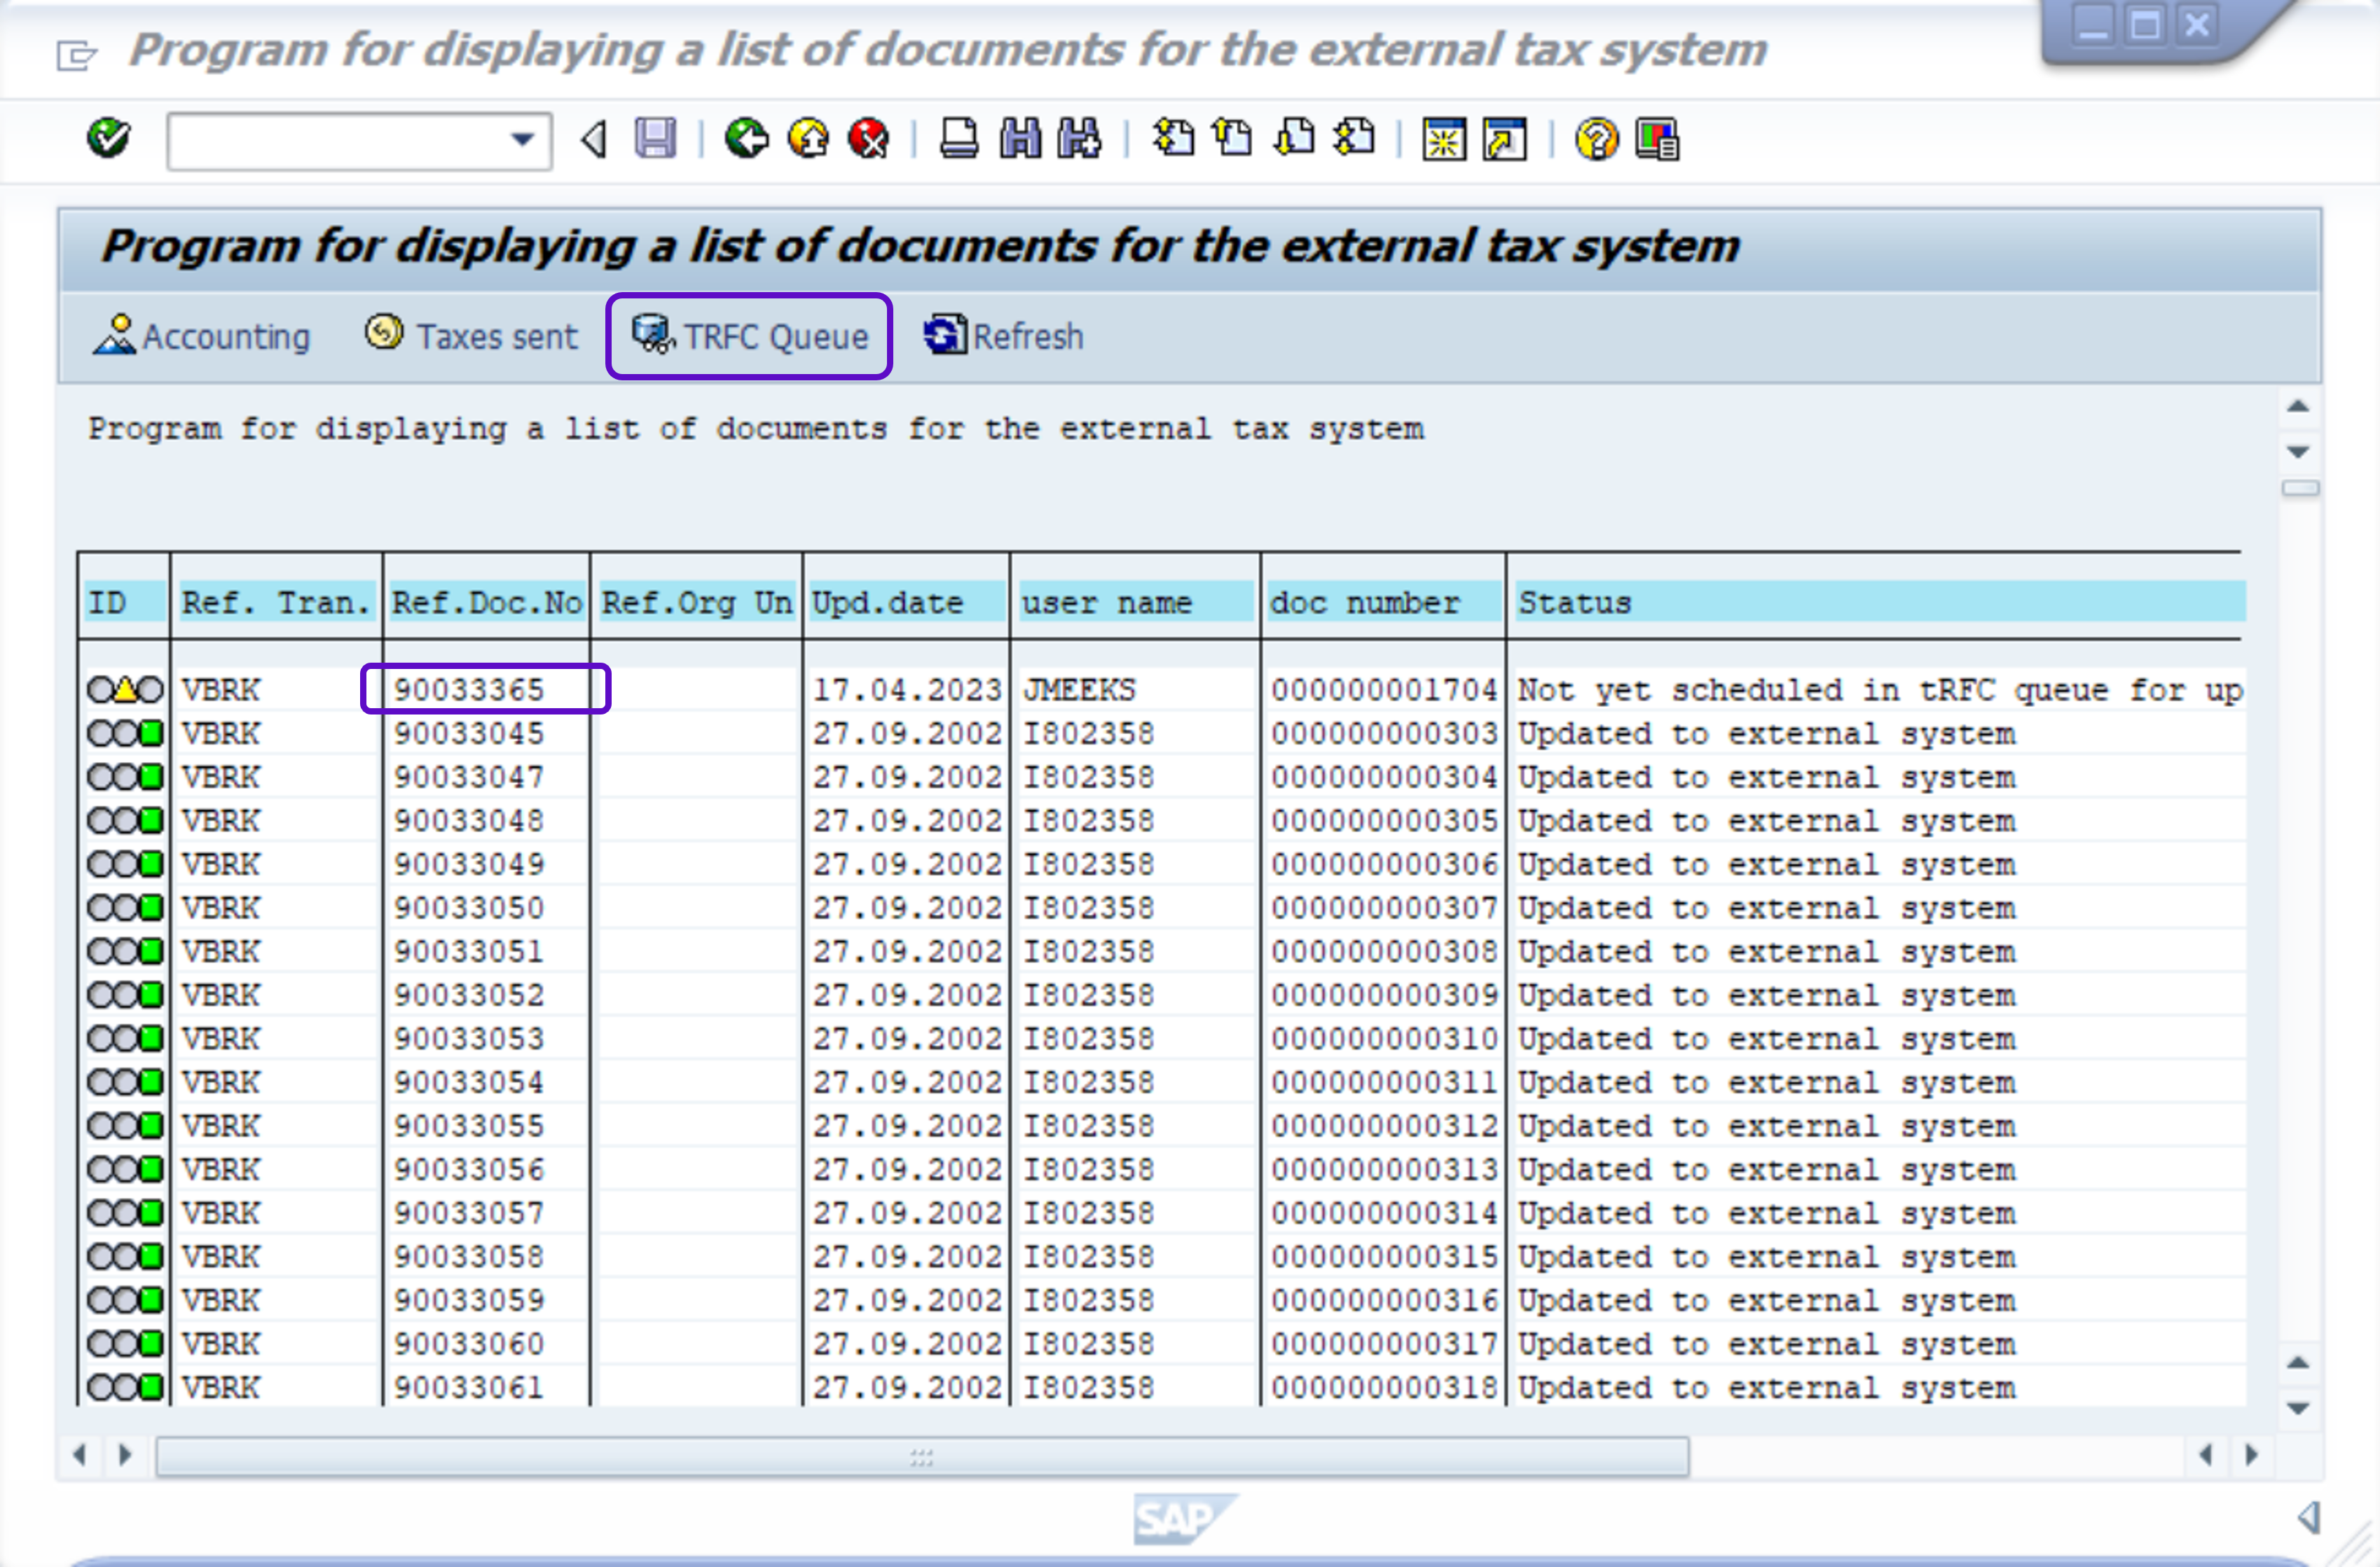Viewport: 2380px width, 1567px height.
Task: Click the green Back arrow icon
Action: pyautogui.click(x=746, y=138)
